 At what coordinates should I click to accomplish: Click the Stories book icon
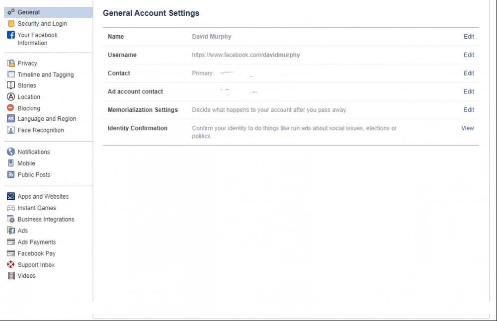click(x=11, y=85)
